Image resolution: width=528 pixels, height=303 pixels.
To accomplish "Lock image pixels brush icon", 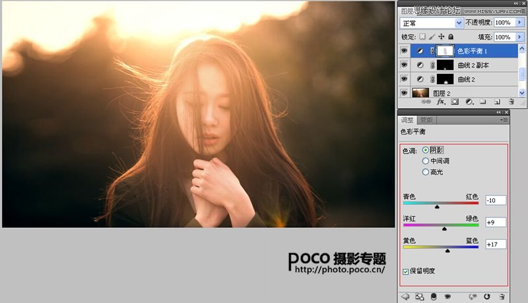I will coord(432,36).
